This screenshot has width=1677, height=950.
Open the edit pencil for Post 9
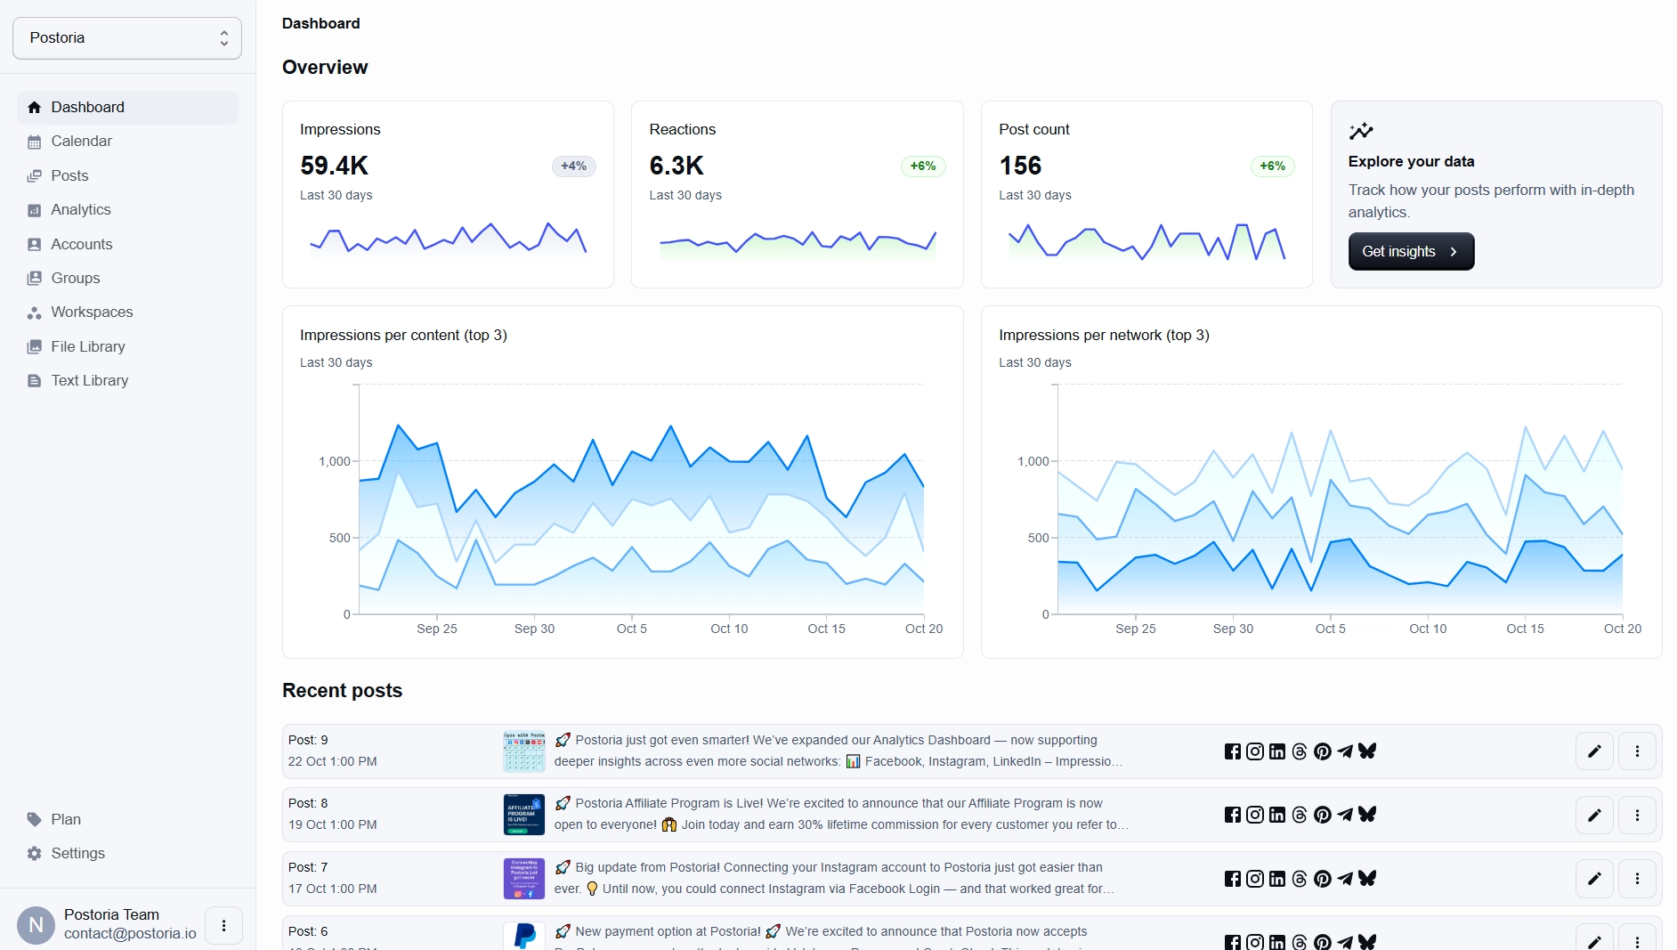[x=1594, y=751]
